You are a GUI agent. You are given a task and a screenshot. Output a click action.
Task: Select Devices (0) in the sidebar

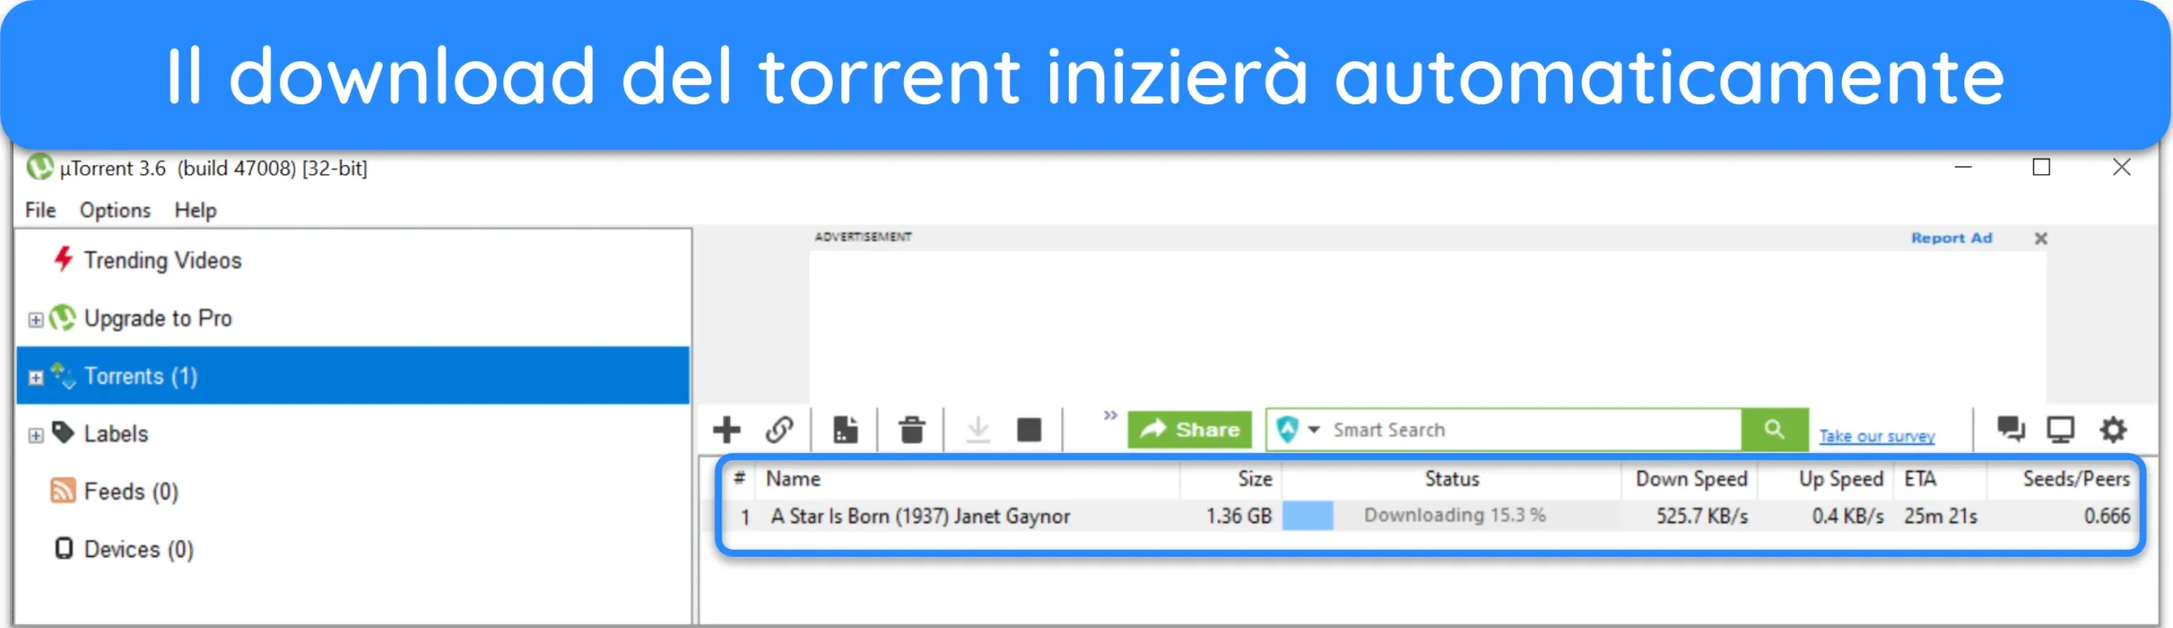(139, 549)
